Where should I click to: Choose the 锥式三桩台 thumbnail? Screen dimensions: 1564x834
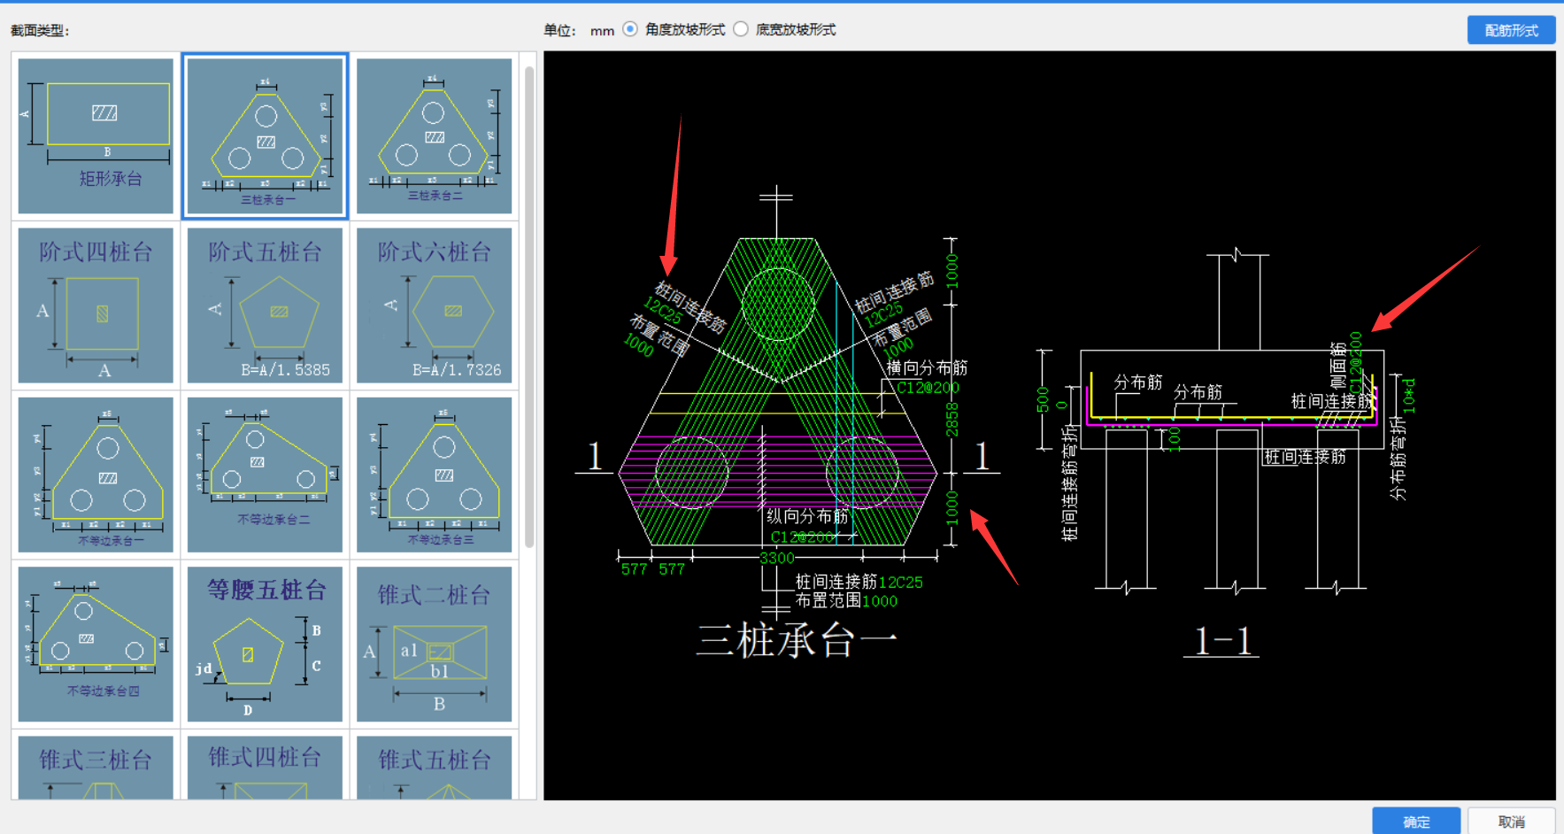click(x=96, y=768)
